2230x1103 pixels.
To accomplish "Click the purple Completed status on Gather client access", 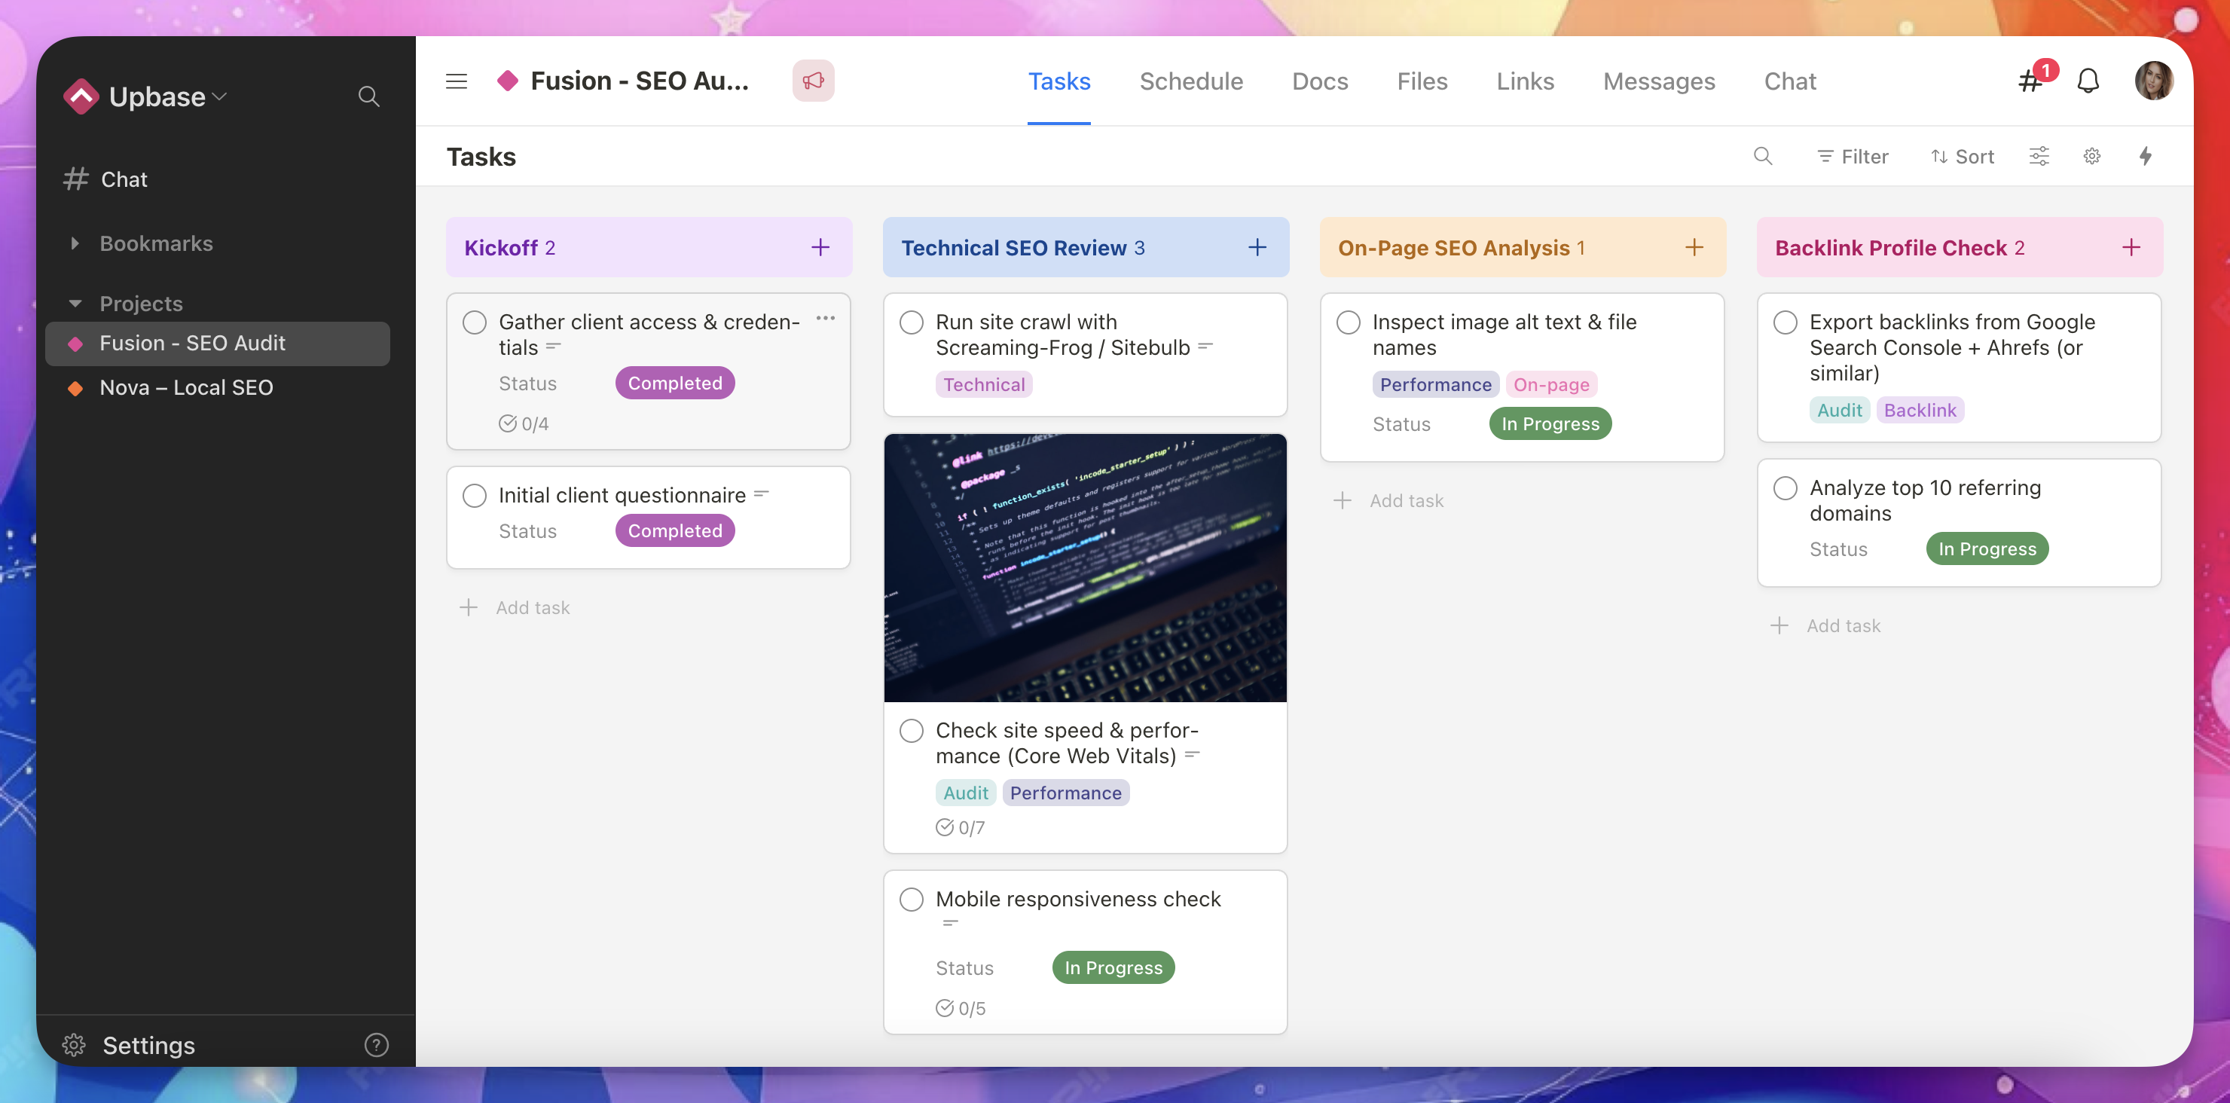I will [674, 383].
